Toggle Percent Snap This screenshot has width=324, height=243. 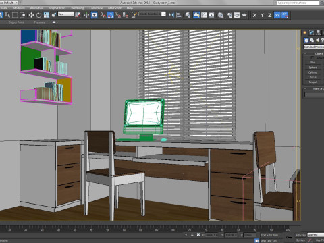[118, 15]
